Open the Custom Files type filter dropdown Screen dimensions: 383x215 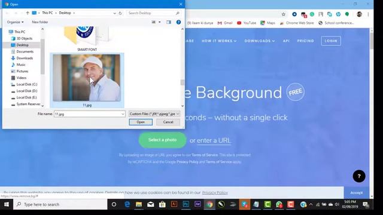pyautogui.click(x=154, y=114)
